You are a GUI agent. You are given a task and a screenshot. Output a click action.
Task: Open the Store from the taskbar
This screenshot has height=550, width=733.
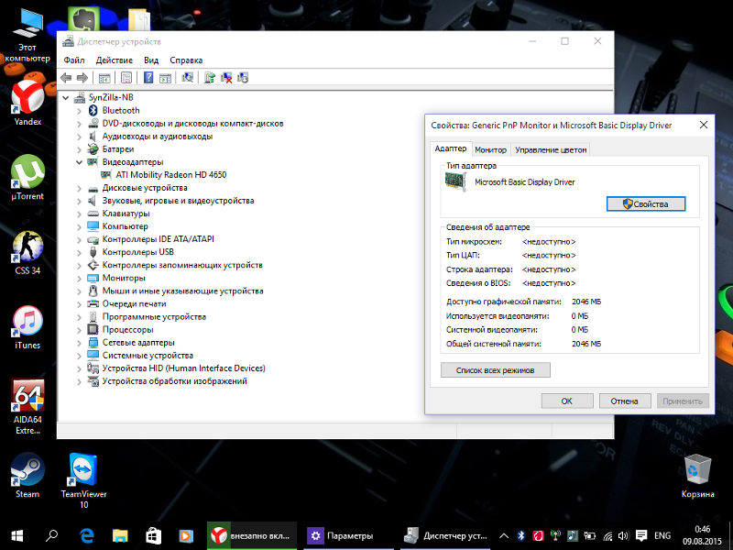tap(153, 536)
